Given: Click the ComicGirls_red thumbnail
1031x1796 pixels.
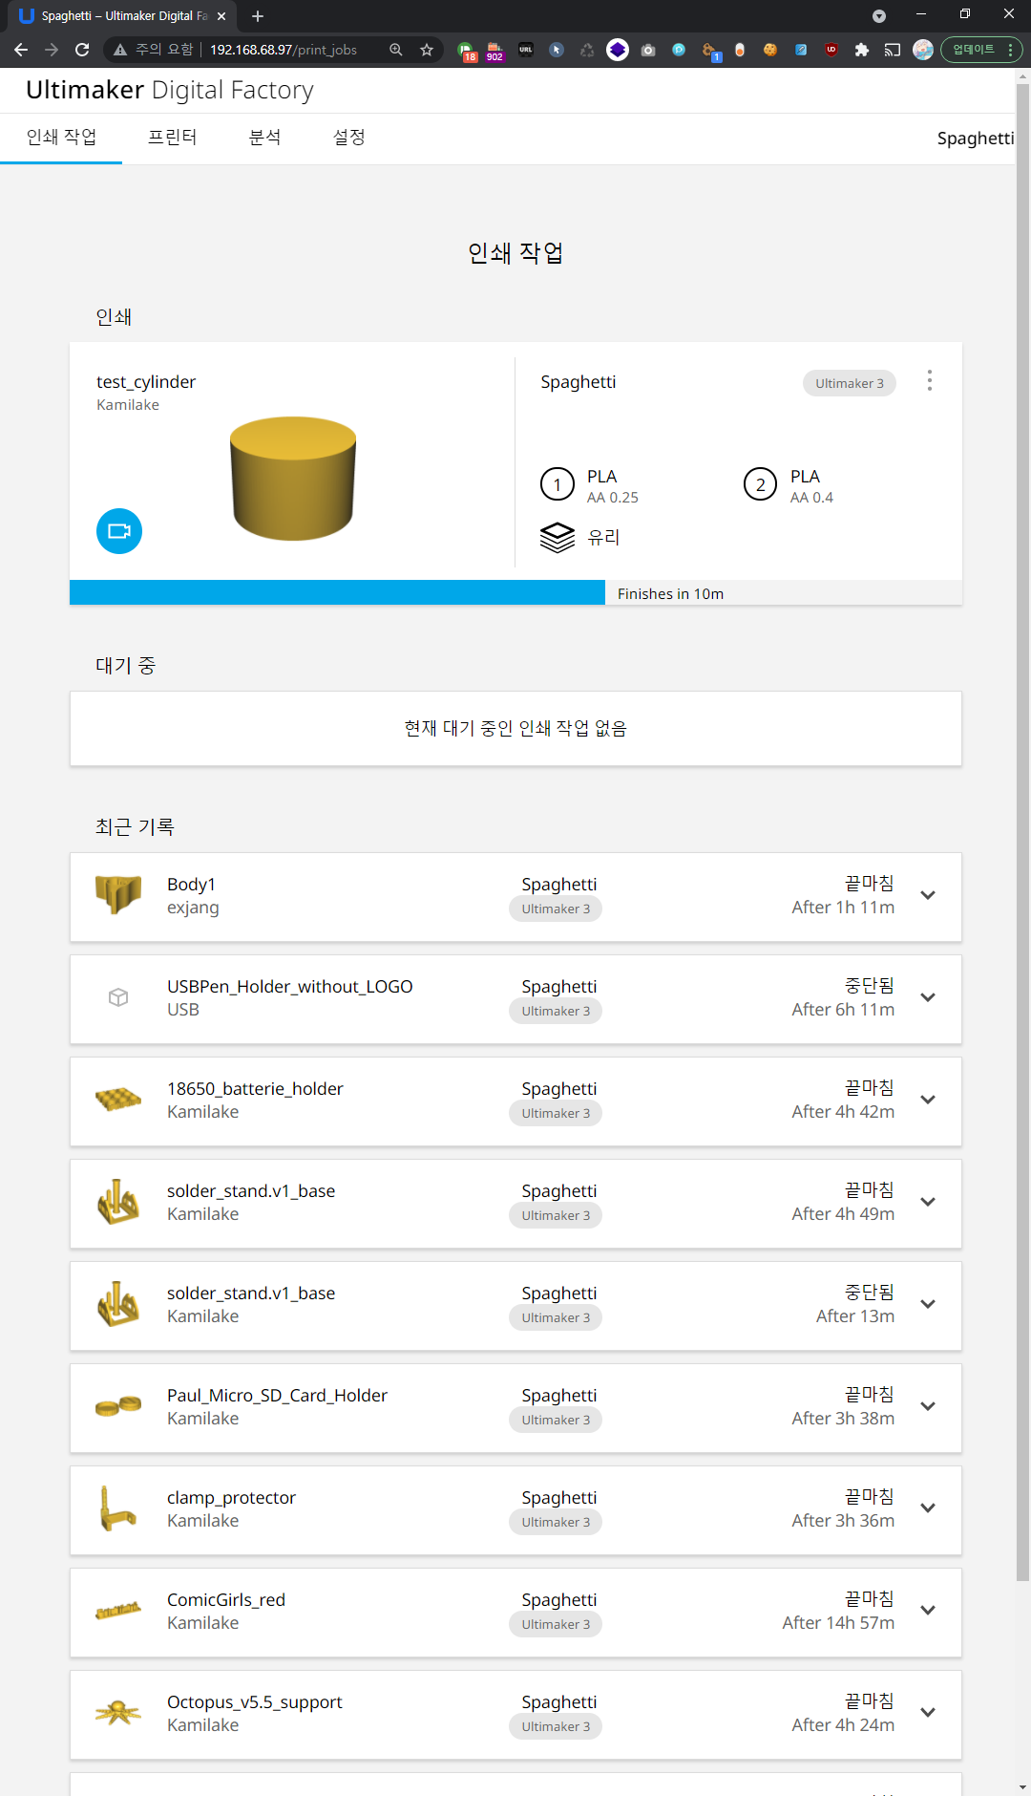Looking at the screenshot, I should point(118,1611).
